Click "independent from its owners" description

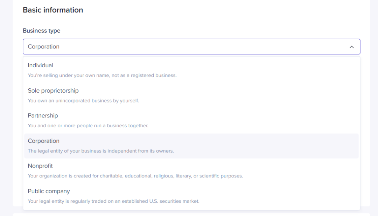pyautogui.click(x=101, y=151)
